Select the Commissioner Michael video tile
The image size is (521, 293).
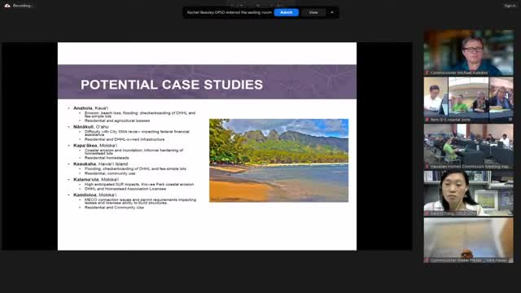pos(469,52)
